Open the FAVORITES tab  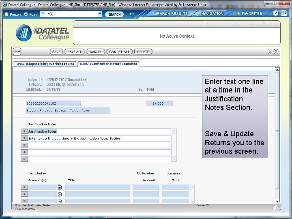tap(249, 14)
